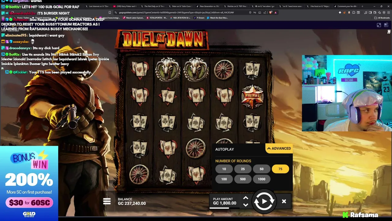Screen dimensions: 392x221
Task: Switch to the 'New Generation vs. Old' tab
Action: [208, 6]
